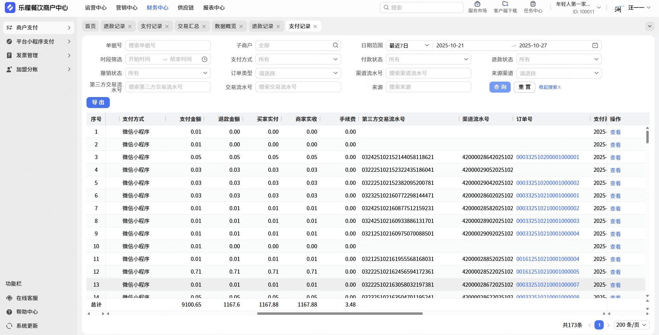Switch to the 数据概览 tab
Screen dimensions: 659x335
point(226,26)
